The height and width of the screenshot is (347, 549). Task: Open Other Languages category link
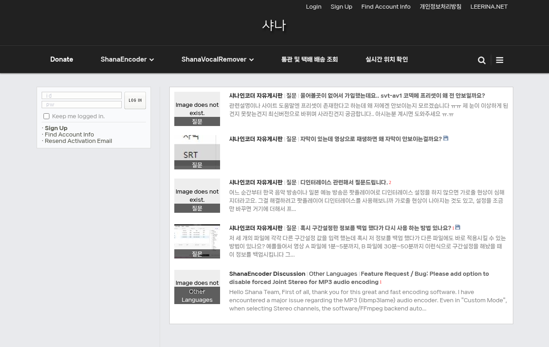pos(333,274)
